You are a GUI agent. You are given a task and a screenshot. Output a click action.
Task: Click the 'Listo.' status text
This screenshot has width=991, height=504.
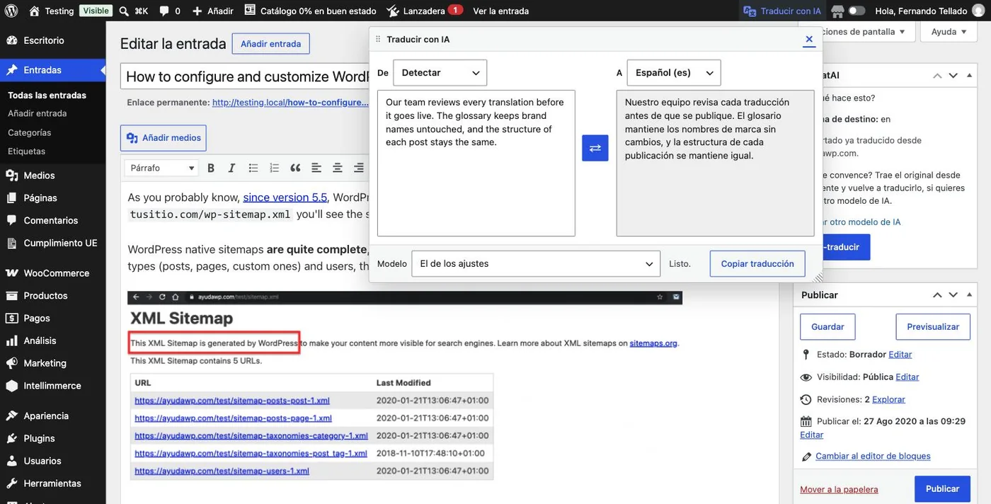click(680, 264)
